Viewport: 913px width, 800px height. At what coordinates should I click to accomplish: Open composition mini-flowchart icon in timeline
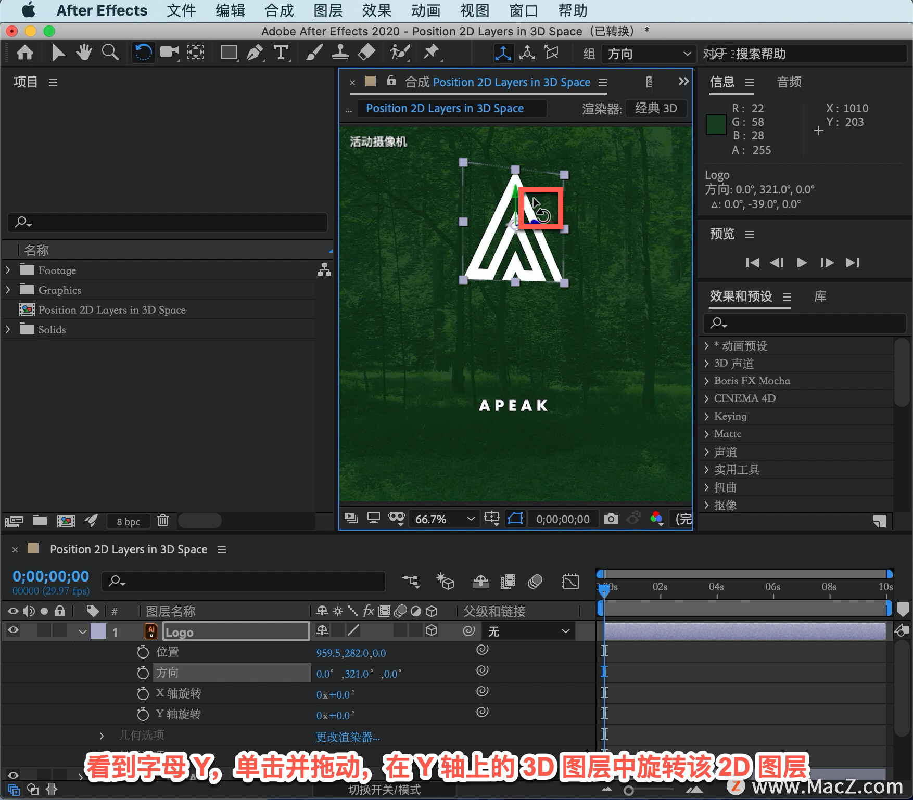[410, 581]
